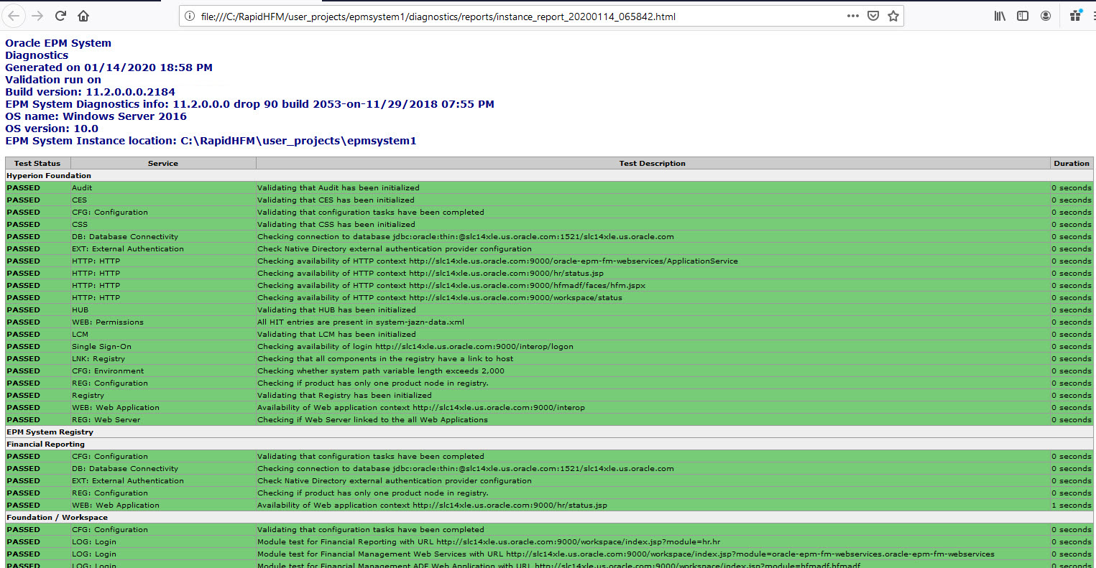1096x568 pixels.
Task: Click 'Generated on 01/14/2020 18:58 PM' line
Action: coord(109,67)
